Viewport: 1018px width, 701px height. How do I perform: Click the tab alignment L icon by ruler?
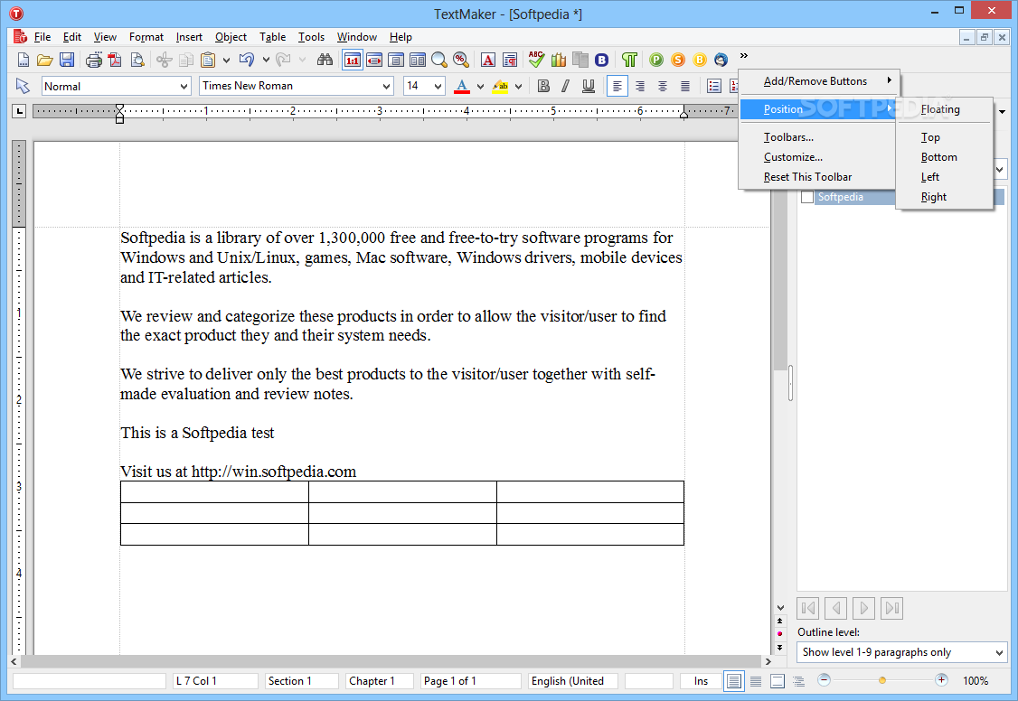click(x=20, y=111)
